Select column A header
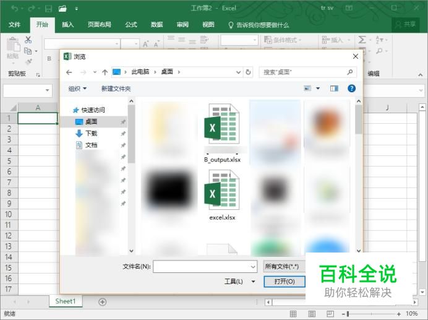 38,108
